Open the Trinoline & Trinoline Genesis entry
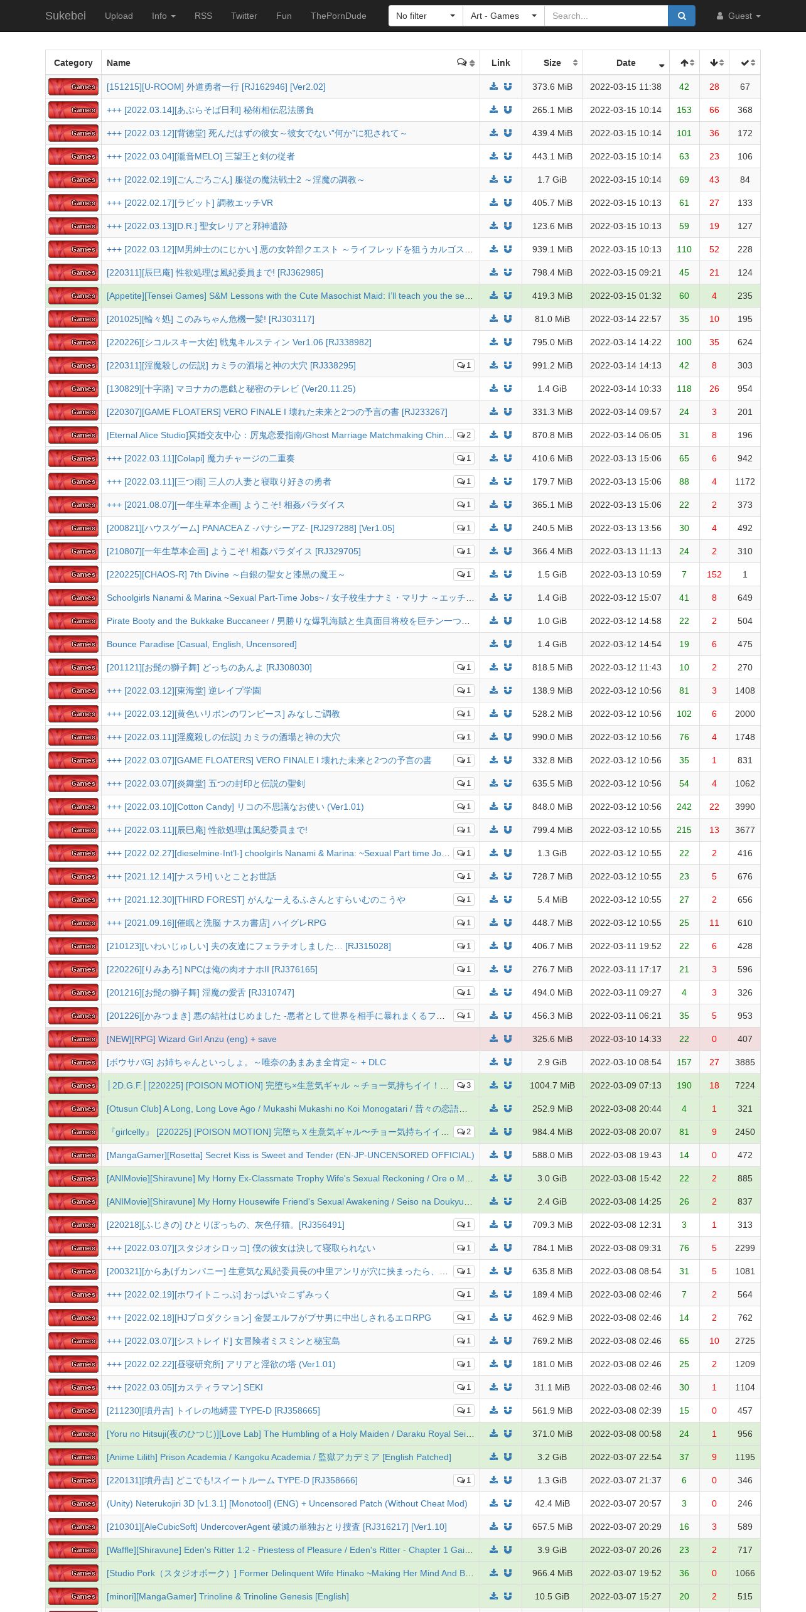The height and width of the screenshot is (1612, 806). 228,1596
